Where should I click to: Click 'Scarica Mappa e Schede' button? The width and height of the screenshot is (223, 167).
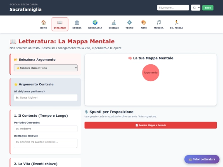click(151, 125)
